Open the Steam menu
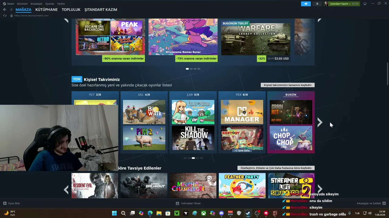The height and width of the screenshot is (218, 389). pos(11,4)
